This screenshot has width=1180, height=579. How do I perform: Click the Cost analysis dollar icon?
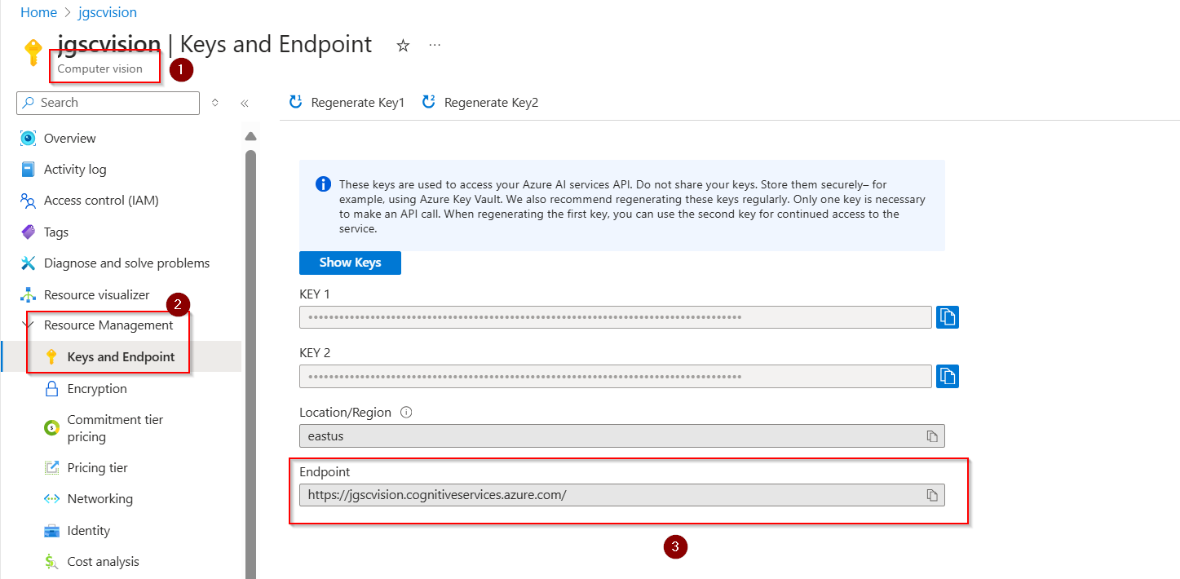[x=51, y=562]
